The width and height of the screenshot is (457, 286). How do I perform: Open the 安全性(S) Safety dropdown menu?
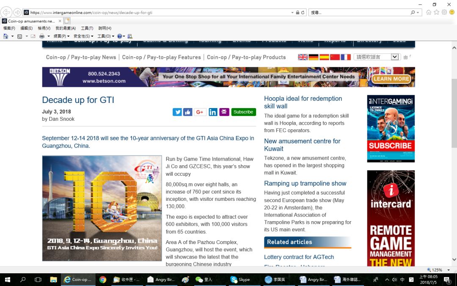pos(83,36)
